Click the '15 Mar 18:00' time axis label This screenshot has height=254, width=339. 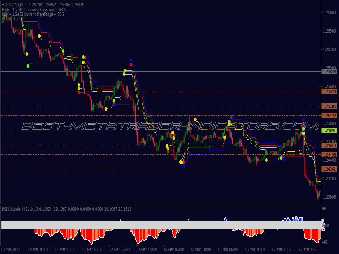[x=201, y=249]
